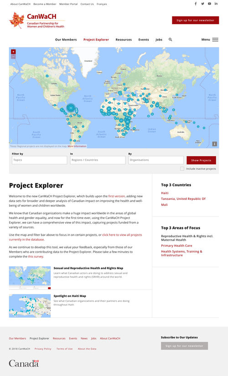This screenshot has height=376, width=228.
Task: Click here to view all projects link
Action: coord(75,237)
